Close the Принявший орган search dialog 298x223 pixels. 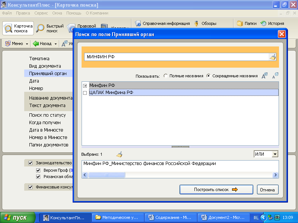point(282,34)
